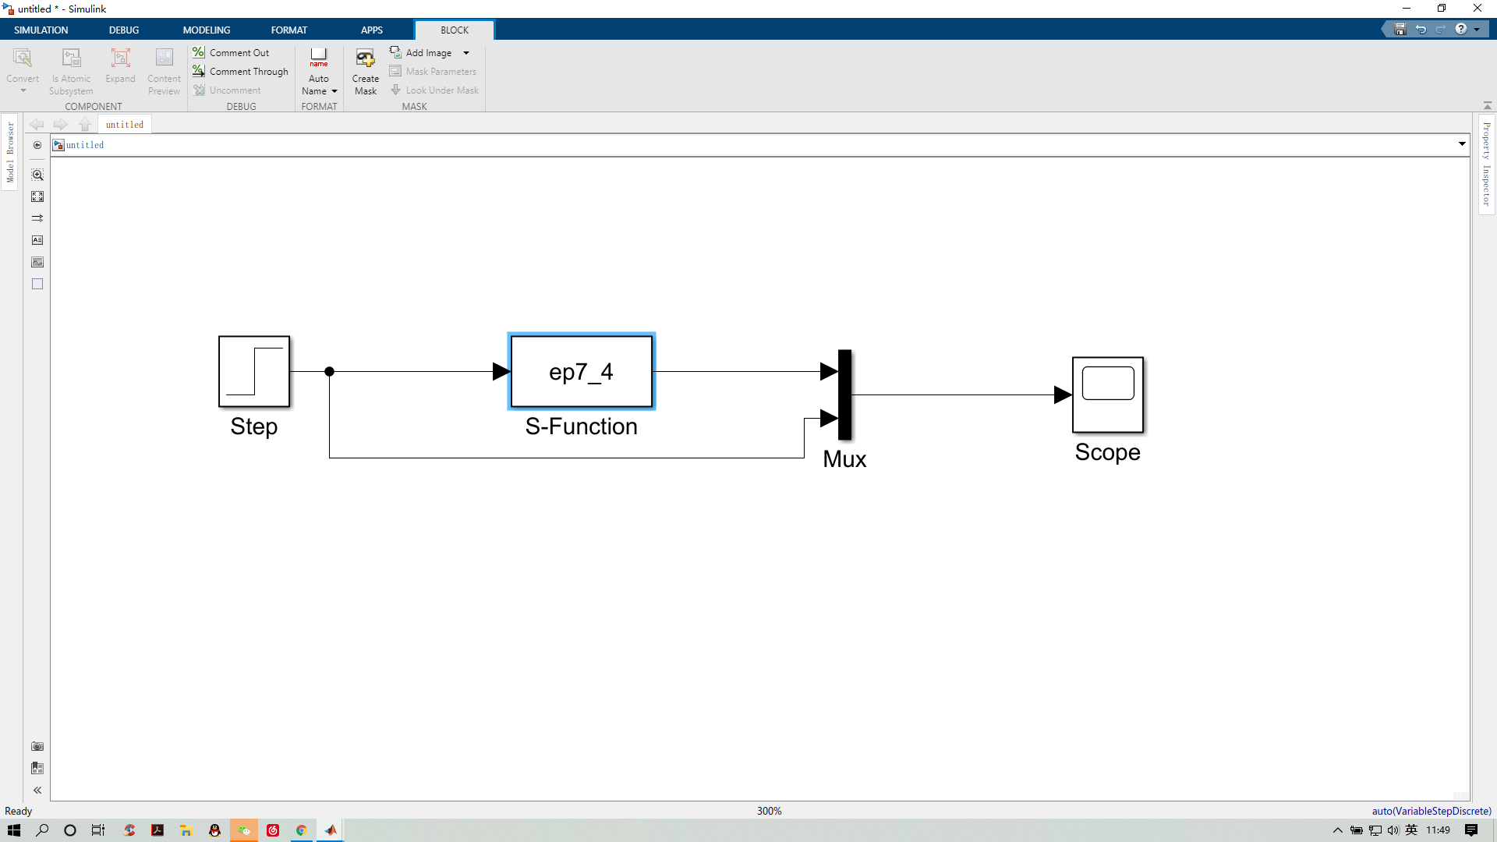The height and width of the screenshot is (842, 1497).
Task: Toggle Is Atomic Subsystem
Action: pyautogui.click(x=71, y=69)
